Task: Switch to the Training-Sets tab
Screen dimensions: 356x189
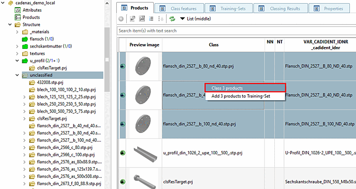Action: (x=229, y=9)
